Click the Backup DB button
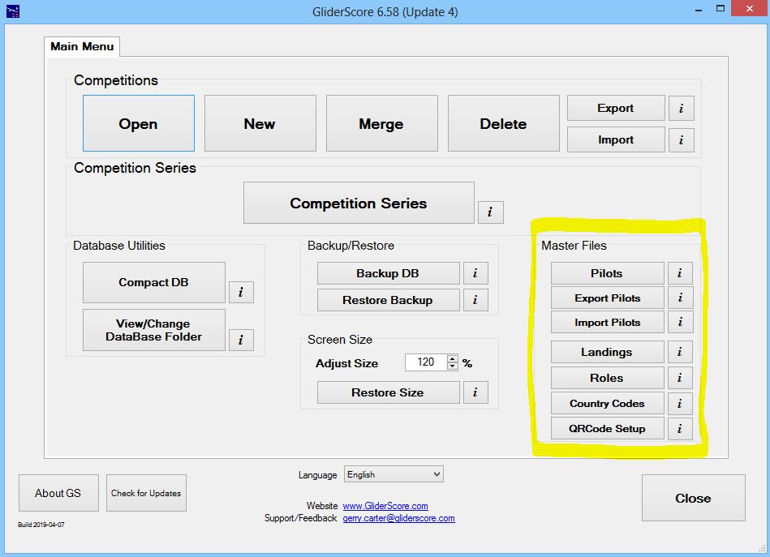Viewport: 770px width, 557px height. coord(388,273)
